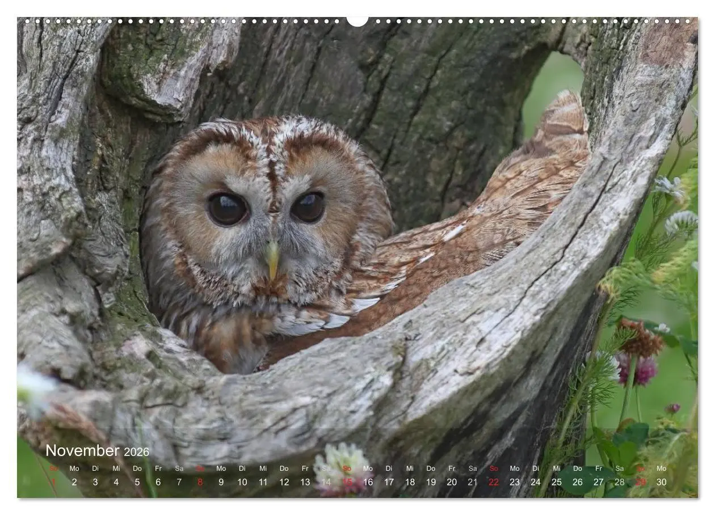Click the 'Mo' label above date 2
715x515 pixels.
(74, 468)
